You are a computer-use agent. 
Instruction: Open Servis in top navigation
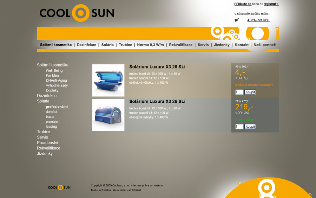coord(203,45)
